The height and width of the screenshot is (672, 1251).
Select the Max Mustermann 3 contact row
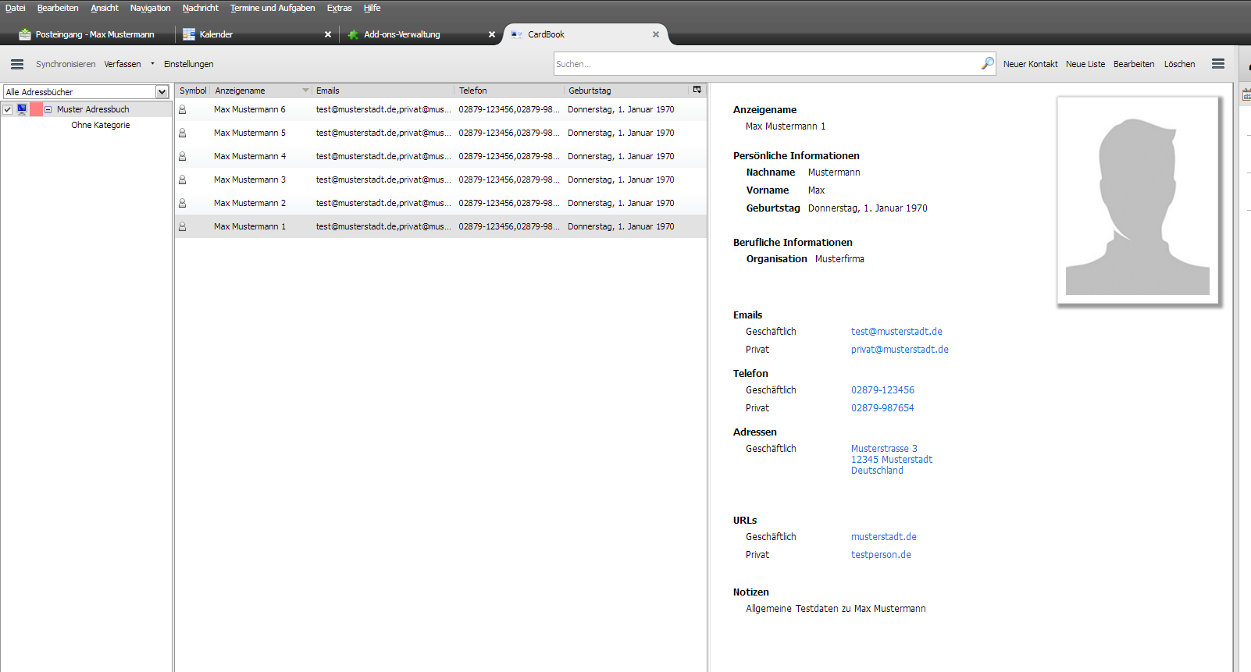pos(440,180)
